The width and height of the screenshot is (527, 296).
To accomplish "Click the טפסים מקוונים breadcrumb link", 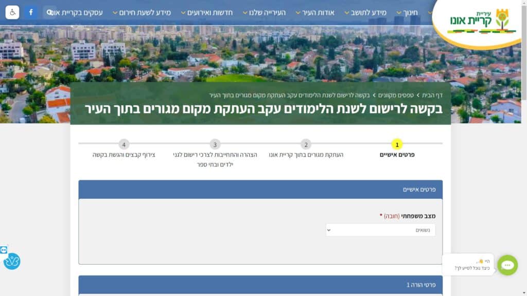I will tap(394, 95).
